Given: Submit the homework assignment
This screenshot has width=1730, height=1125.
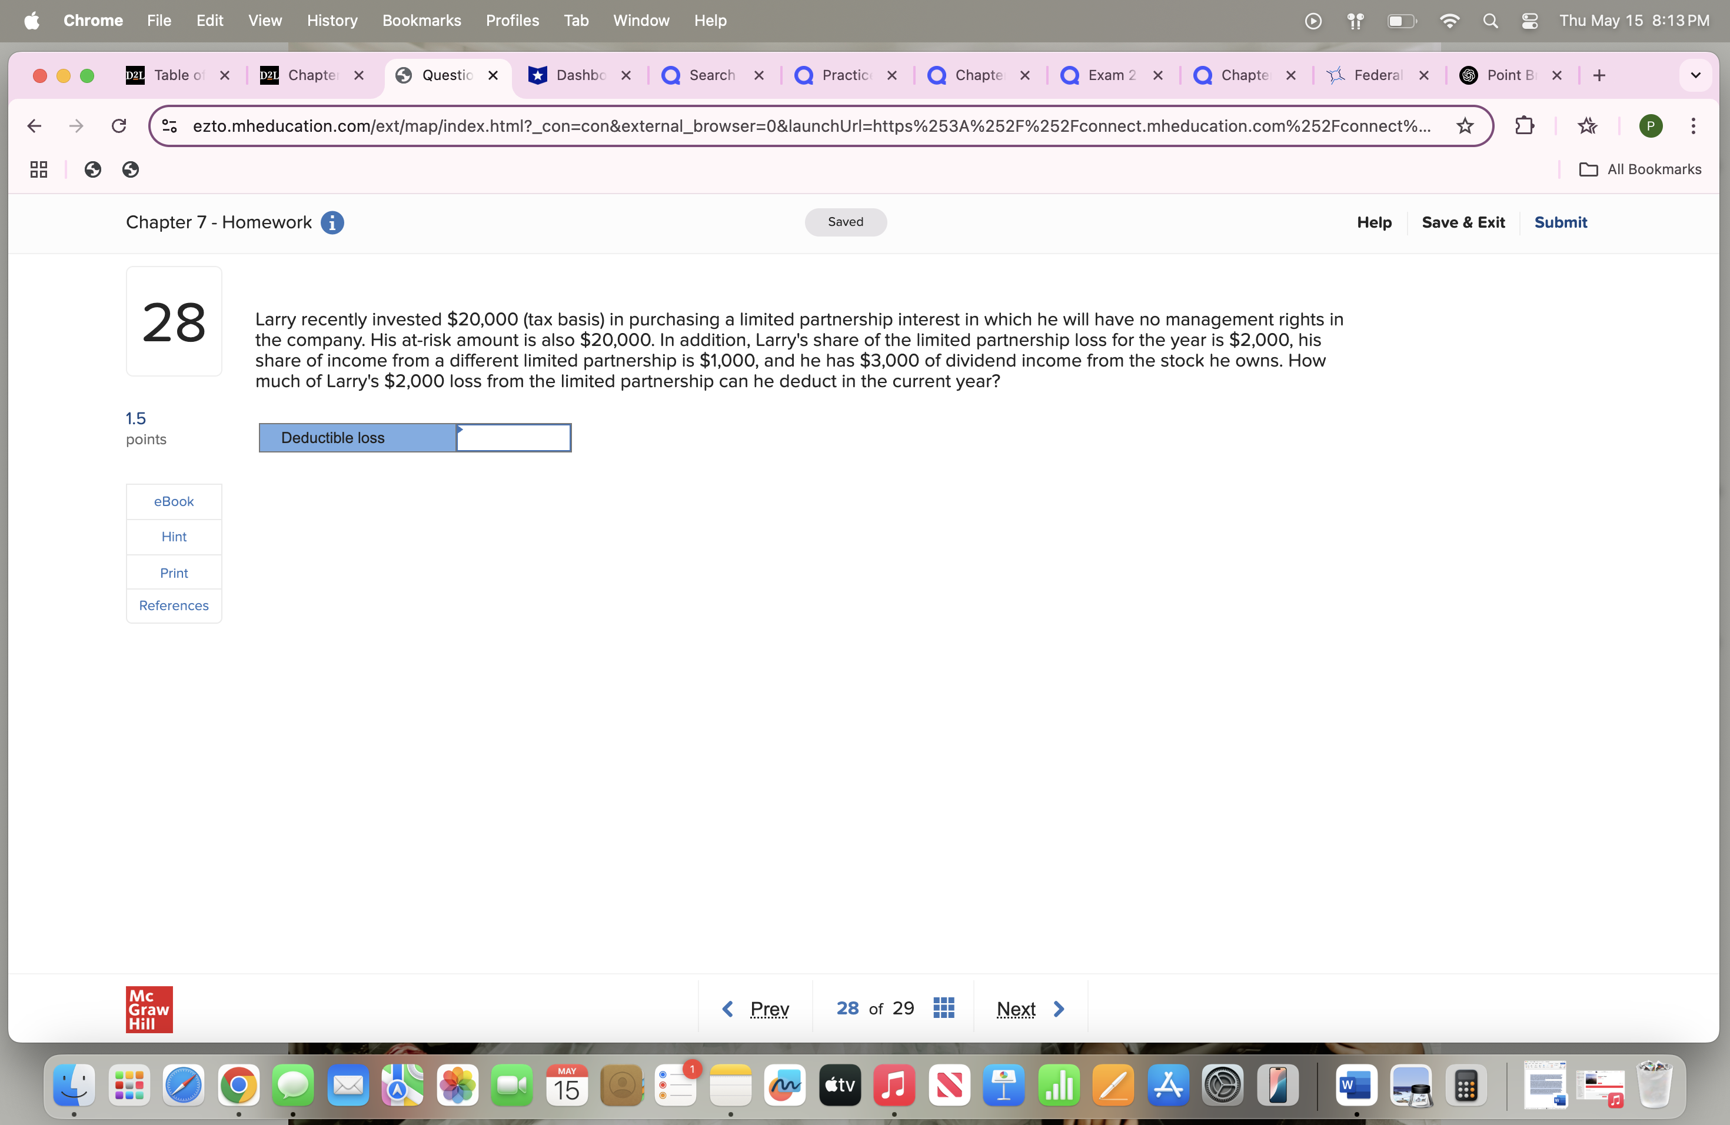Looking at the screenshot, I should 1561,222.
